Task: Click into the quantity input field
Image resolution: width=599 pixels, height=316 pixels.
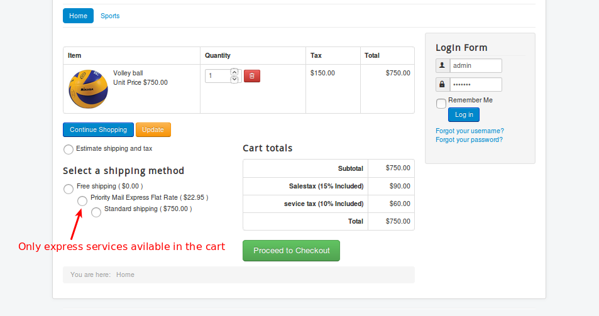Action: click(x=217, y=76)
